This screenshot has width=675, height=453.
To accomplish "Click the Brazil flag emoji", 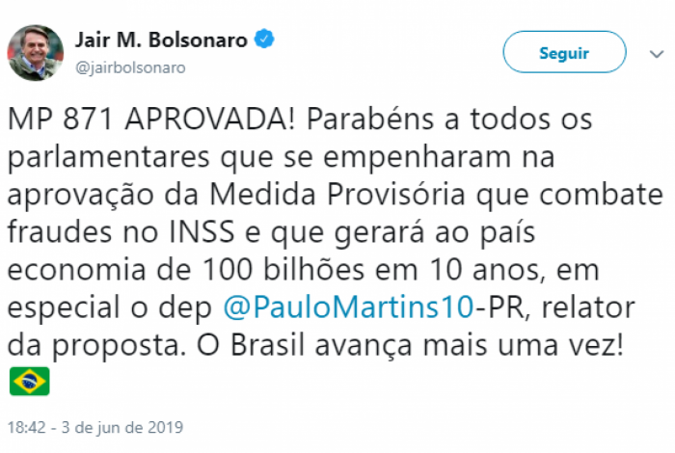I will 29,383.
